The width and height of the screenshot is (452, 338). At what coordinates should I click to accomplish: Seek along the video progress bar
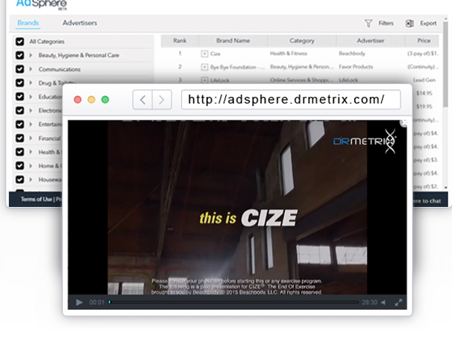(234, 302)
